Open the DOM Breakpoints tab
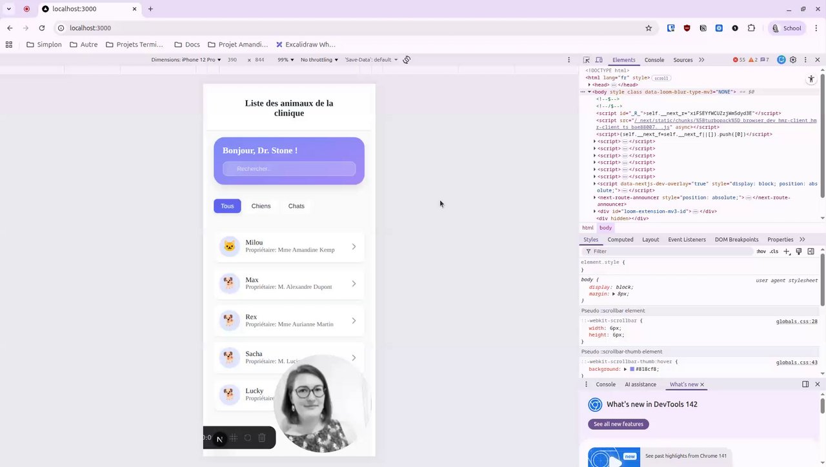 736,239
